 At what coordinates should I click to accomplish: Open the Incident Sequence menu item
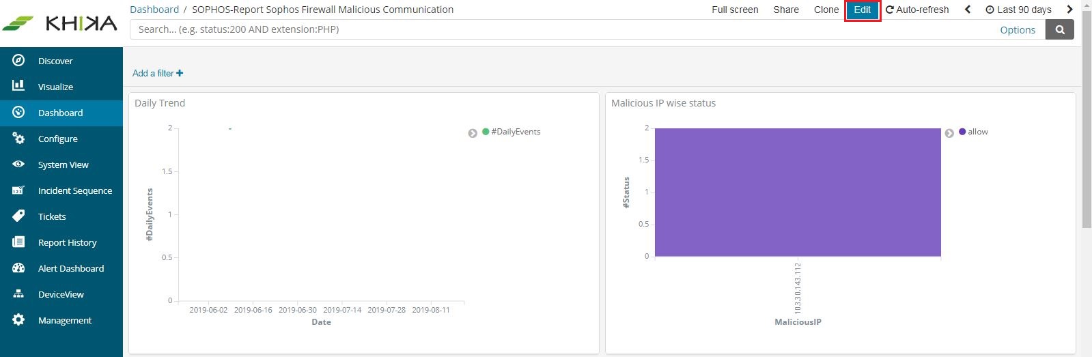(75, 190)
